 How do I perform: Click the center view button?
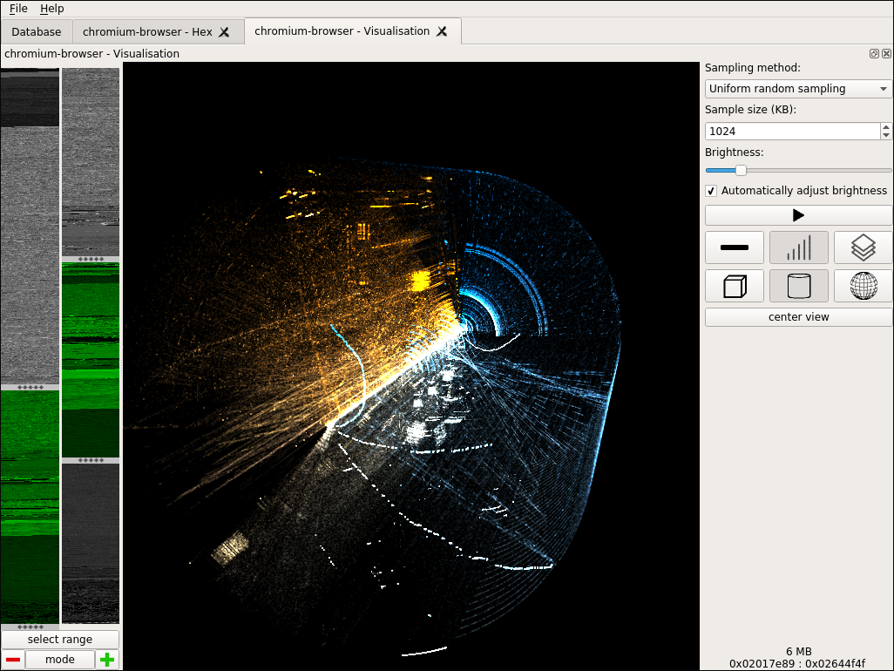[x=798, y=317]
